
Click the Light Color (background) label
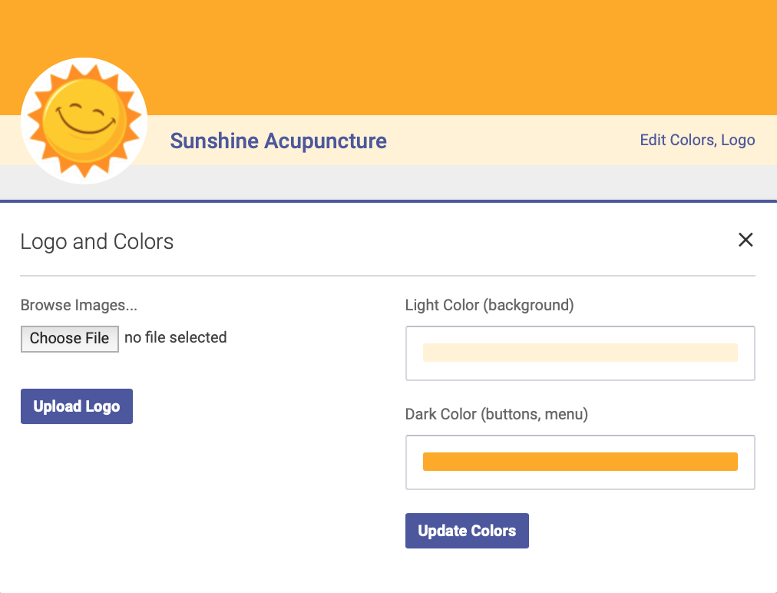point(490,305)
